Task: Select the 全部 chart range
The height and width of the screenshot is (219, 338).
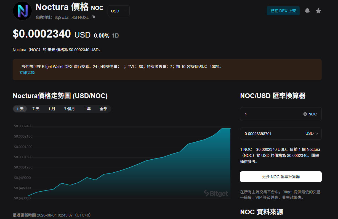Action: tap(103, 109)
